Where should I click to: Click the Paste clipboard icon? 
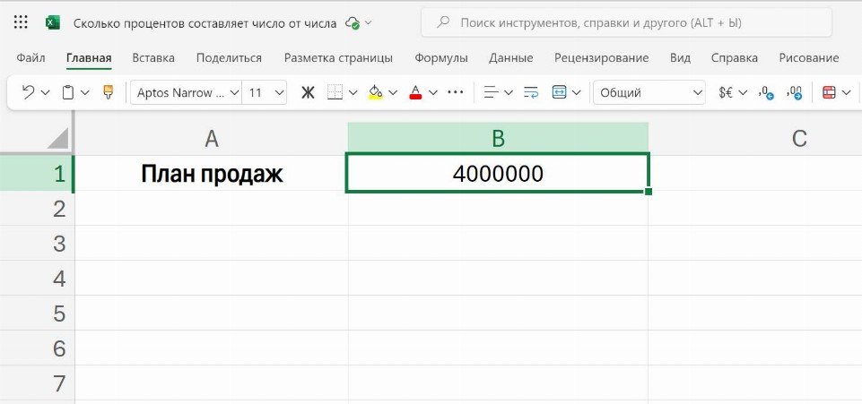click(68, 92)
